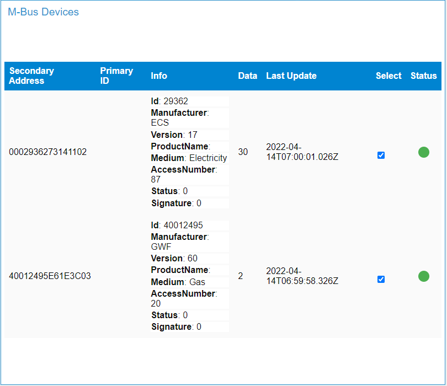Select secondary address 40012495E61E3C03

click(50, 276)
